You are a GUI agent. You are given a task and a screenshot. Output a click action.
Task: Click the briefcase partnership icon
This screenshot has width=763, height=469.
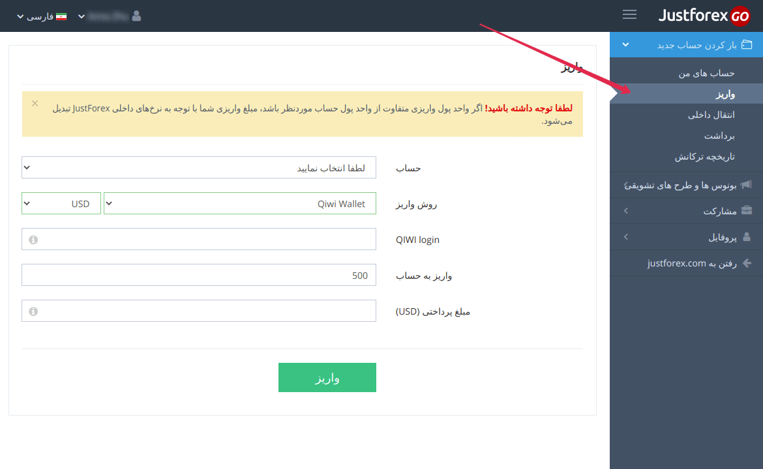[x=747, y=210]
